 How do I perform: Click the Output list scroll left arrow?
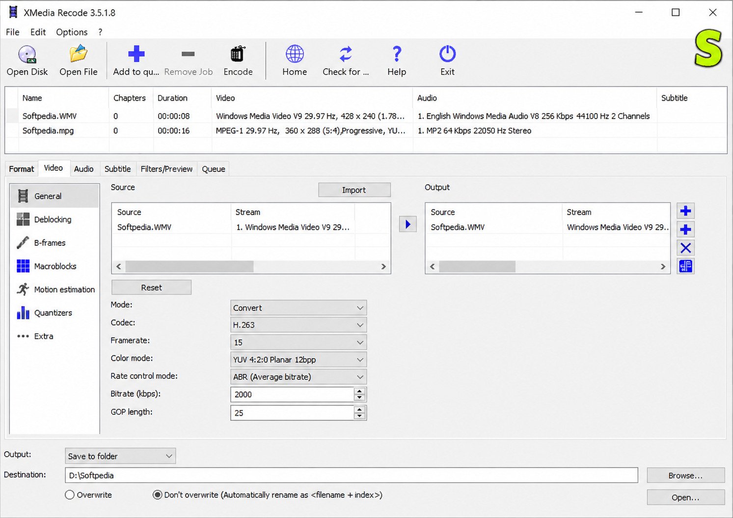click(433, 266)
